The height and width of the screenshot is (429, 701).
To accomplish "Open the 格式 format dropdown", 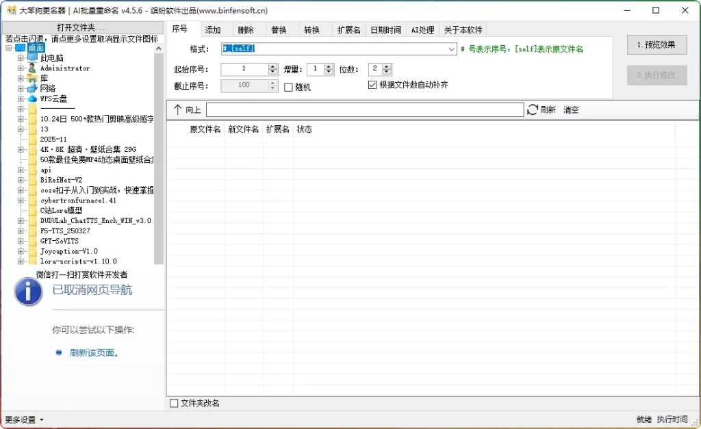I will pyautogui.click(x=450, y=49).
